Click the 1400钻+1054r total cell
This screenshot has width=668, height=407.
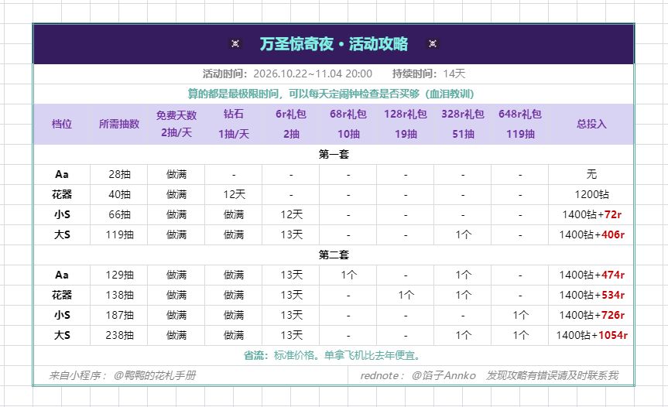pos(591,335)
